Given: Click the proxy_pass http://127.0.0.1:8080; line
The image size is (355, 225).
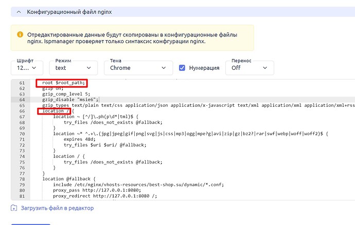Looking at the screenshot, I should click(x=97, y=190).
